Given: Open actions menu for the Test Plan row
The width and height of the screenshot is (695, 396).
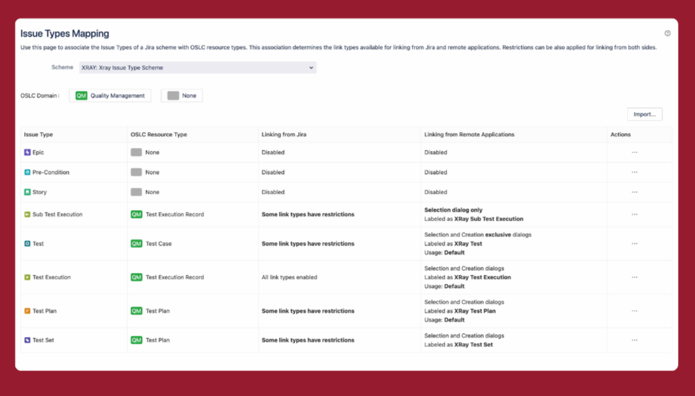Looking at the screenshot, I should click(634, 311).
